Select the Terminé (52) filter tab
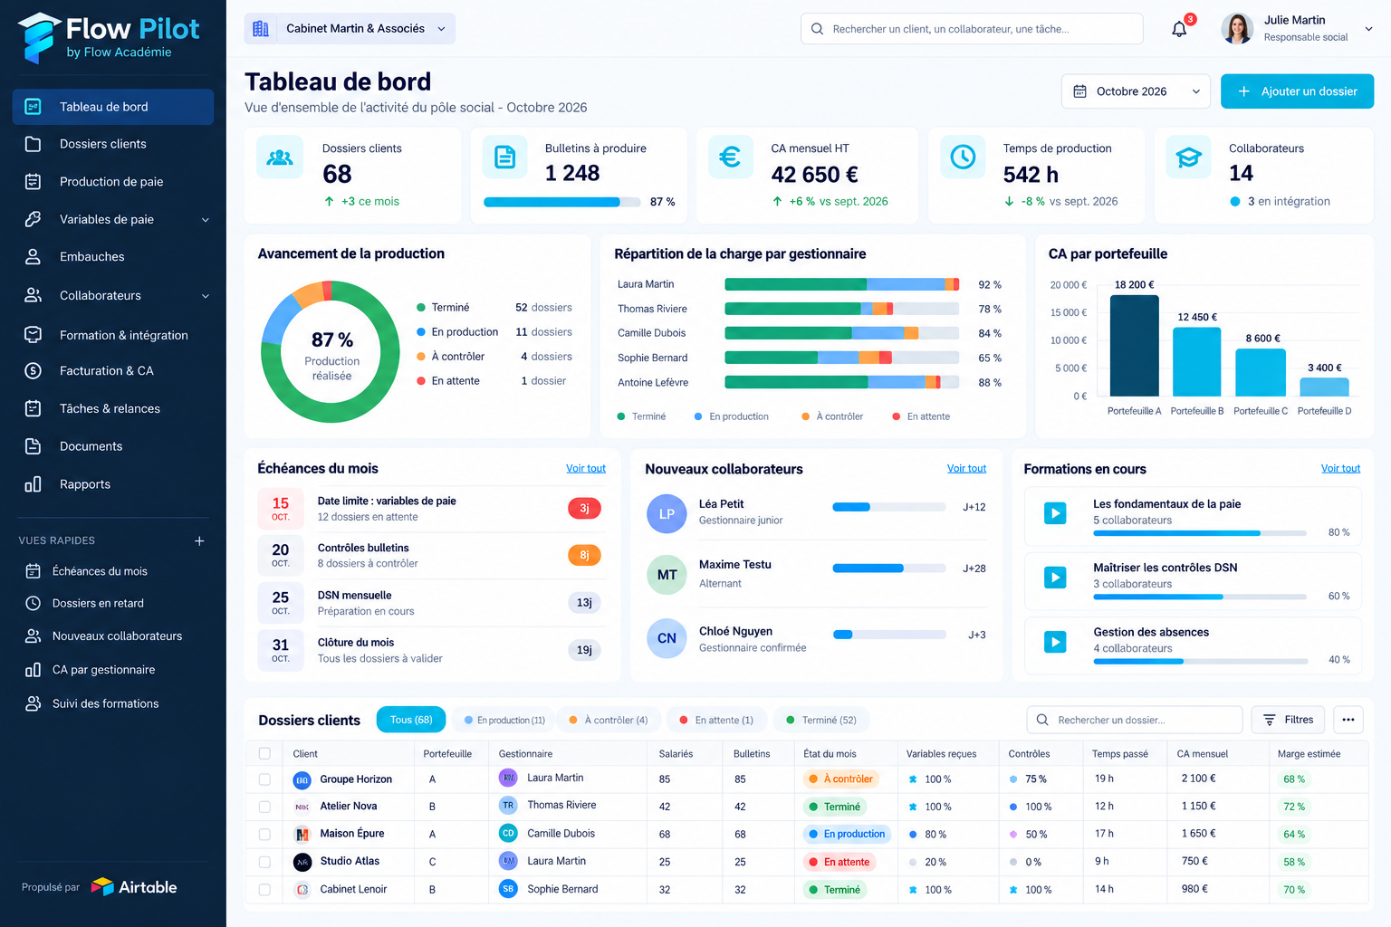Image resolution: width=1391 pixels, height=927 pixels. coord(821,721)
